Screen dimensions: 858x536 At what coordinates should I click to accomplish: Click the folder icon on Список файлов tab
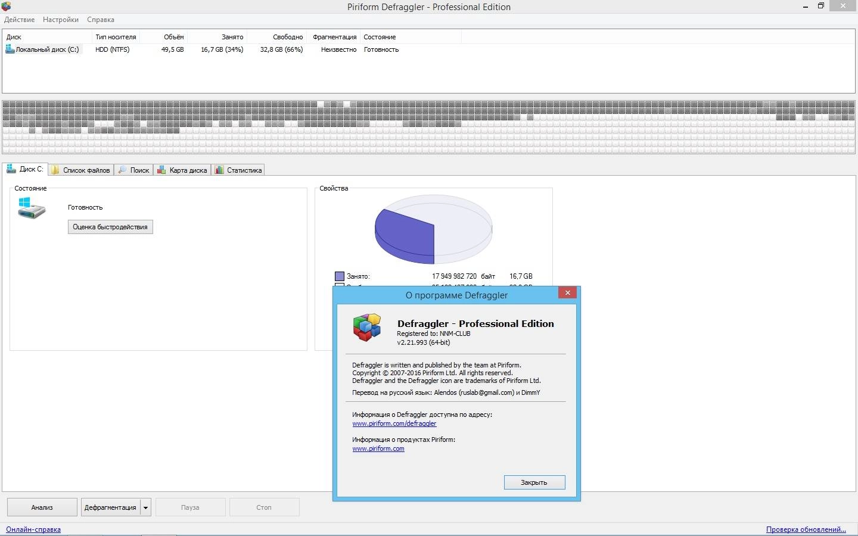pos(55,170)
